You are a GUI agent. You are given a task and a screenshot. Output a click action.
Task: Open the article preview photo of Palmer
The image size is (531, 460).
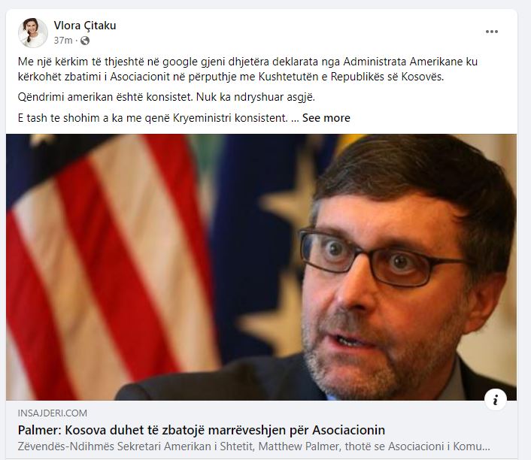(x=262, y=267)
